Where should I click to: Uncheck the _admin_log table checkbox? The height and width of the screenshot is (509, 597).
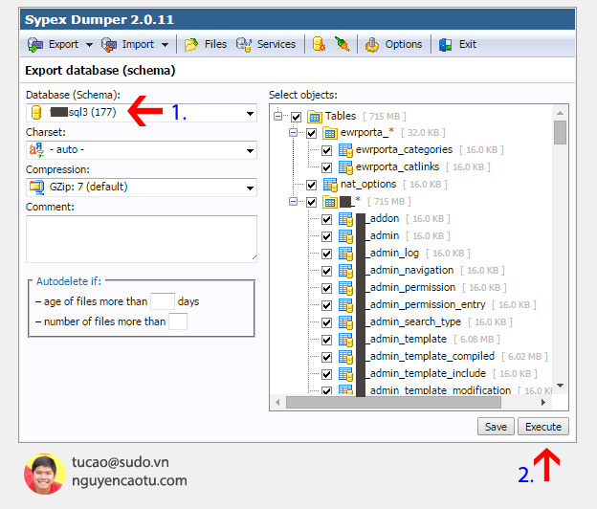coord(326,254)
